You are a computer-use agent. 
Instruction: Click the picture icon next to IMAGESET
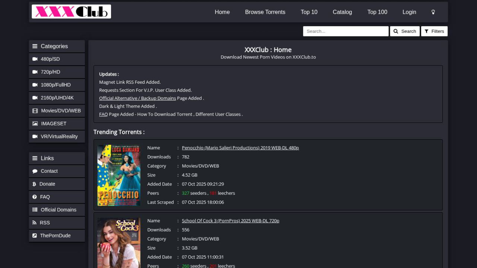pyautogui.click(x=35, y=124)
